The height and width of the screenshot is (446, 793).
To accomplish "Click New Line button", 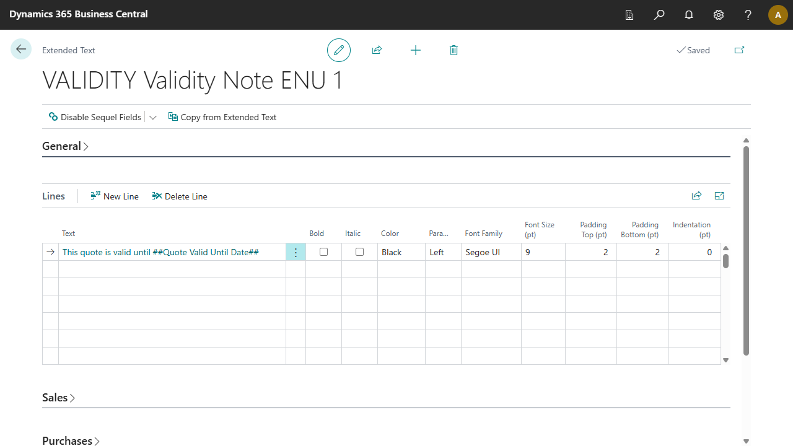I will click(x=115, y=196).
